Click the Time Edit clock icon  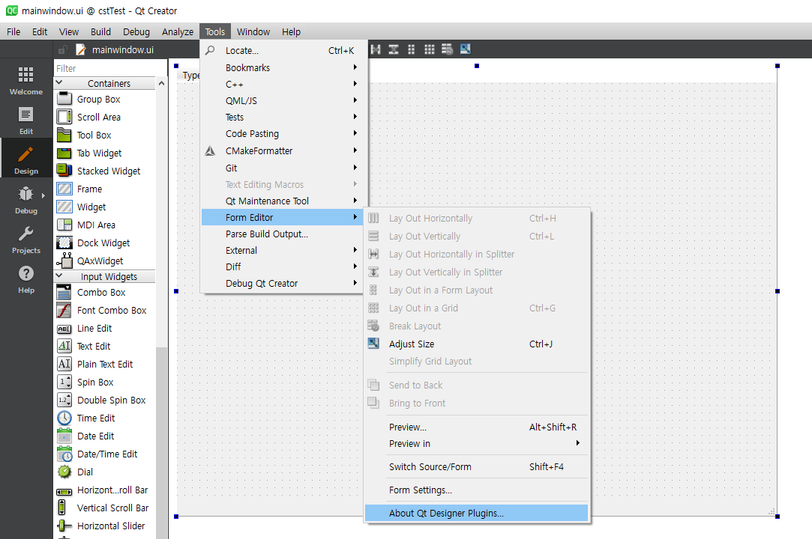64,418
